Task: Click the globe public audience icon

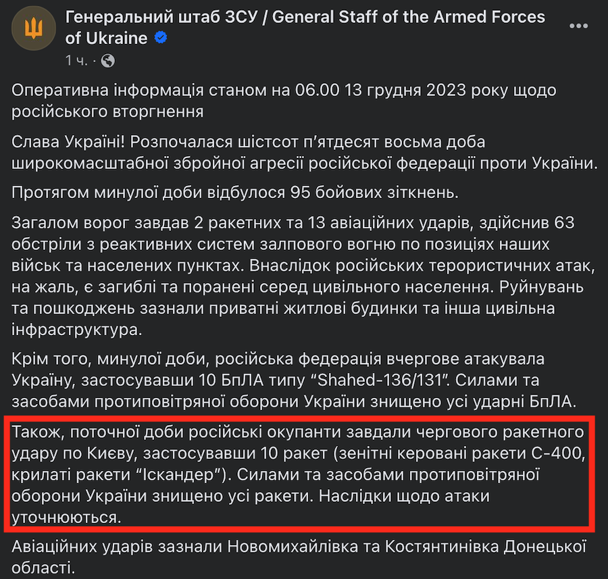Action: pos(107,61)
